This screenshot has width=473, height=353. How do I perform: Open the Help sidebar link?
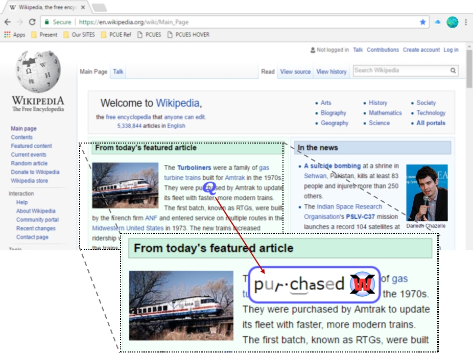click(x=22, y=202)
